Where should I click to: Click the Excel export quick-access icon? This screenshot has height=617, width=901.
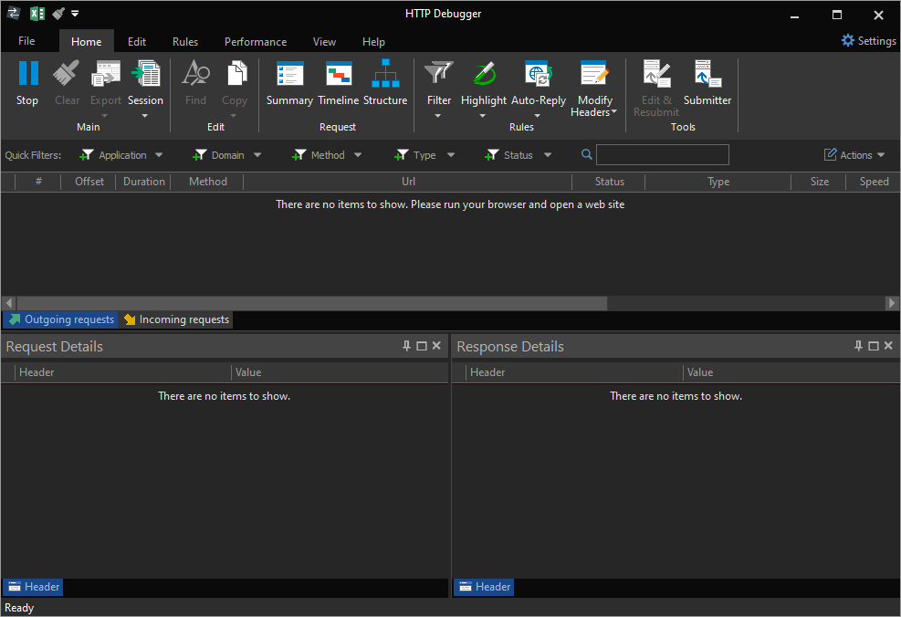tap(37, 13)
